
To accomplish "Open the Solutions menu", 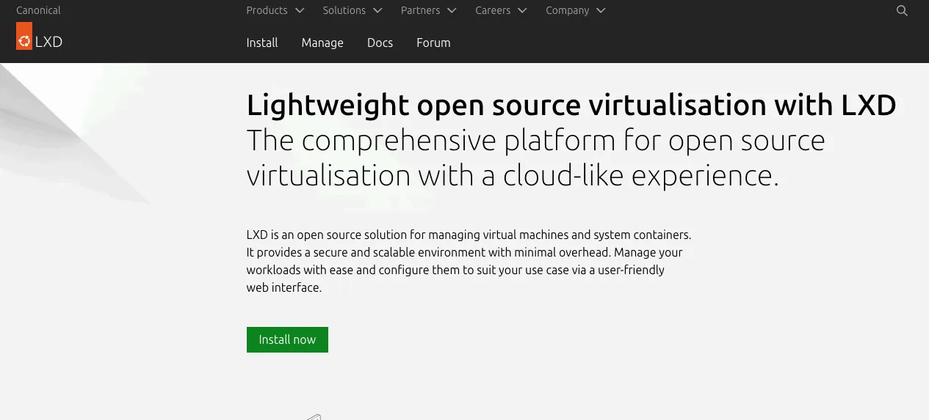I will pyautogui.click(x=353, y=10).
